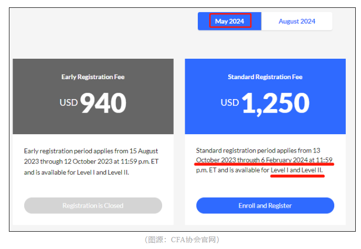Click USD label beside 1,250
Screen dimensions: 361x249
click(229, 102)
